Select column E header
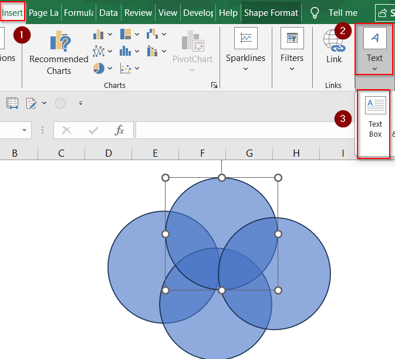 [156, 153]
